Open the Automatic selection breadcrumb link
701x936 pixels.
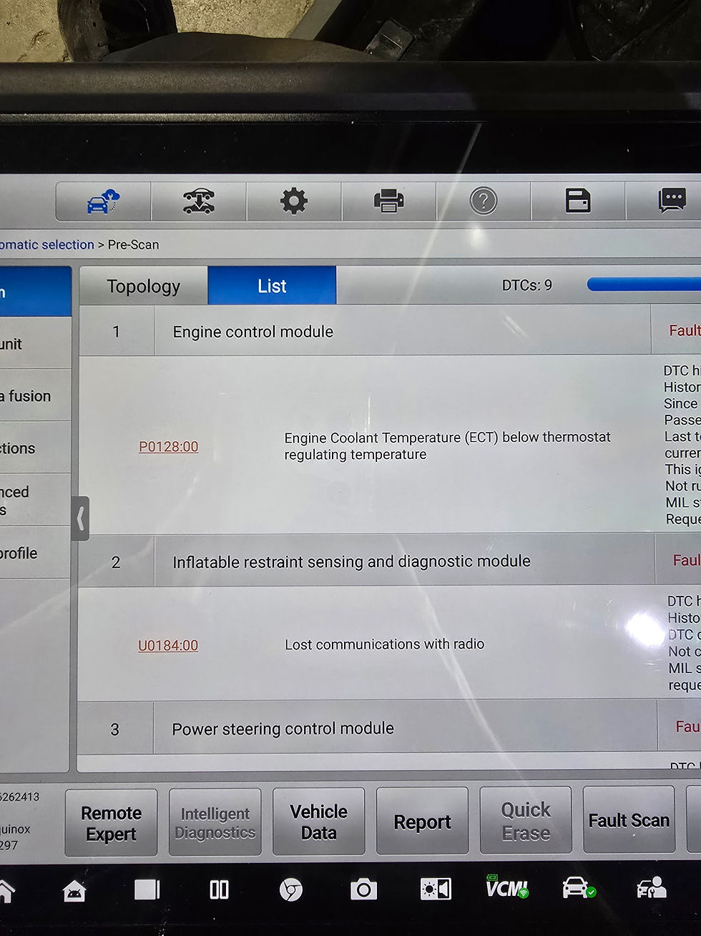tap(47, 245)
